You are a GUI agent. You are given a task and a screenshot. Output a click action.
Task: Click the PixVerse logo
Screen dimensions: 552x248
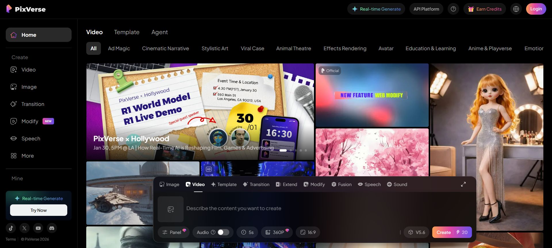point(26,9)
